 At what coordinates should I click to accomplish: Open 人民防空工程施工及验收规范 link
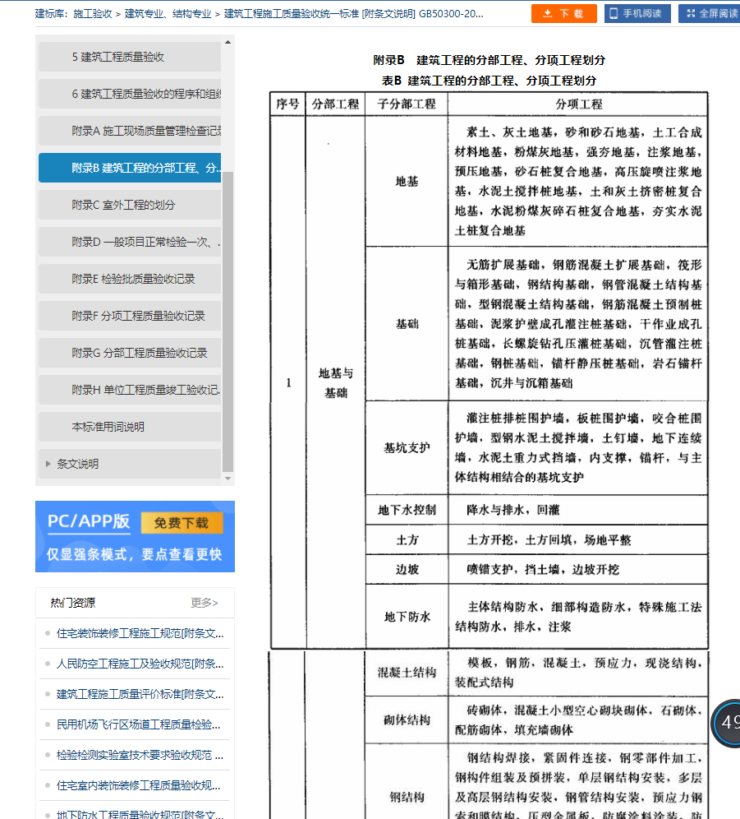click(140, 664)
